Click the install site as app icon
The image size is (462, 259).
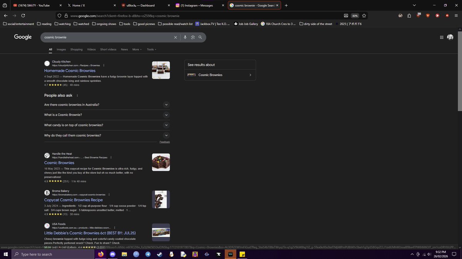[346, 16]
